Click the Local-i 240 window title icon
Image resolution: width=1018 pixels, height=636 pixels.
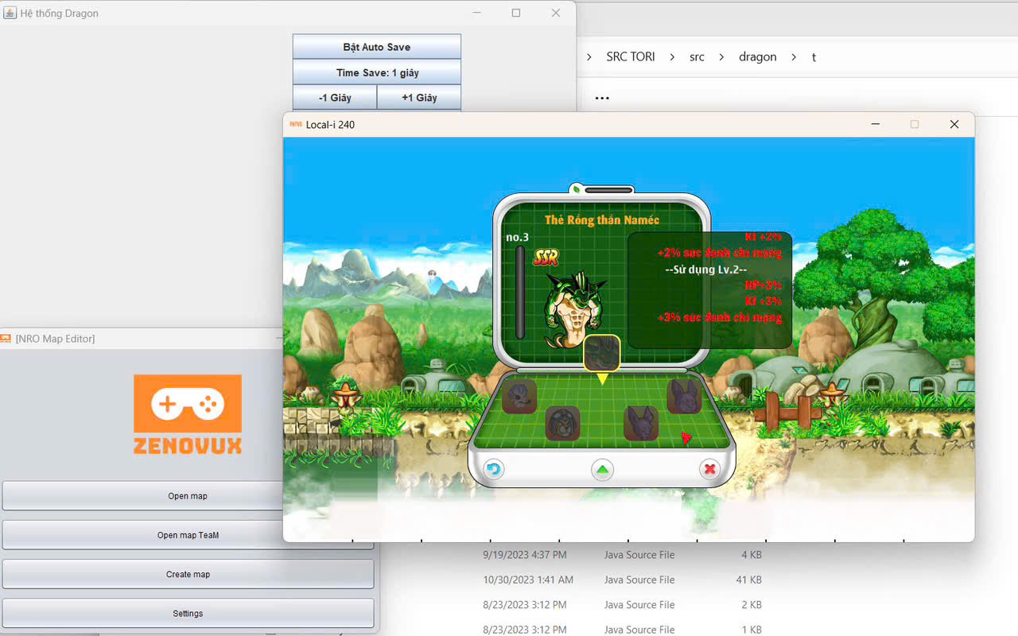coord(296,124)
